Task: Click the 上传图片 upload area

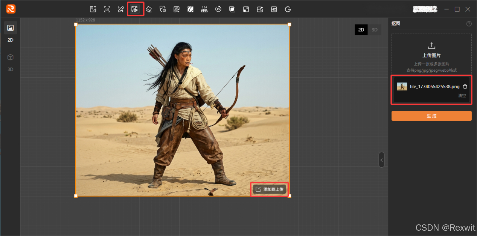Action: point(431,54)
